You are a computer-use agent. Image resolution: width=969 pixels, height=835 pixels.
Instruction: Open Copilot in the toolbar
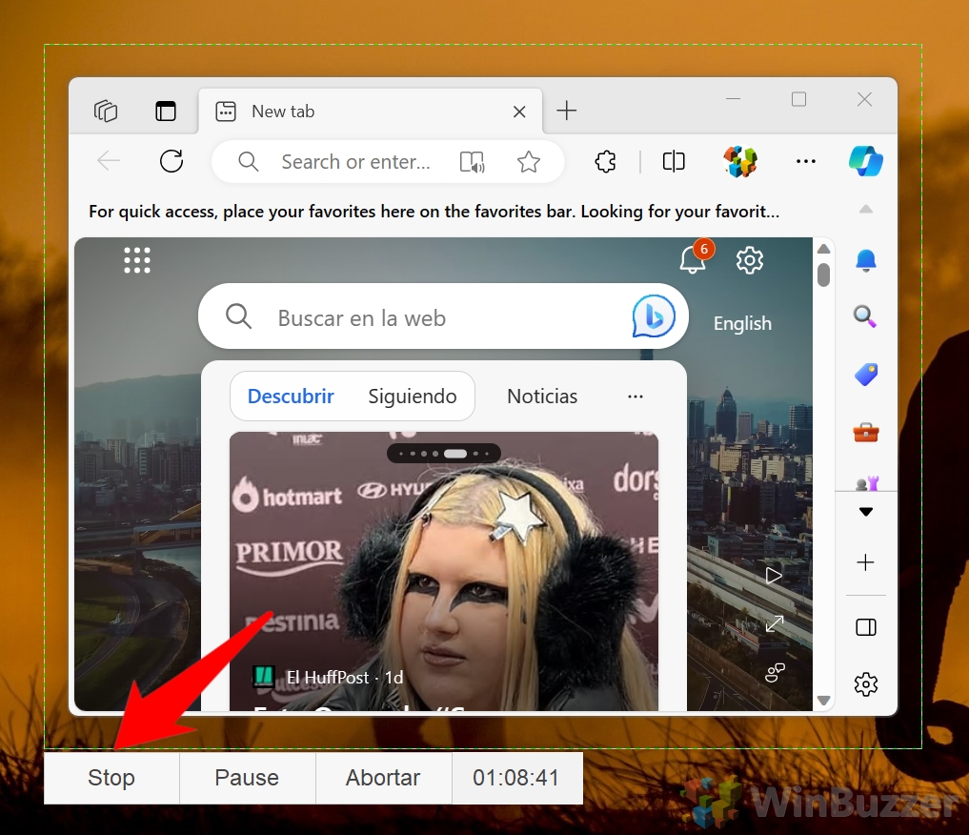tap(866, 161)
